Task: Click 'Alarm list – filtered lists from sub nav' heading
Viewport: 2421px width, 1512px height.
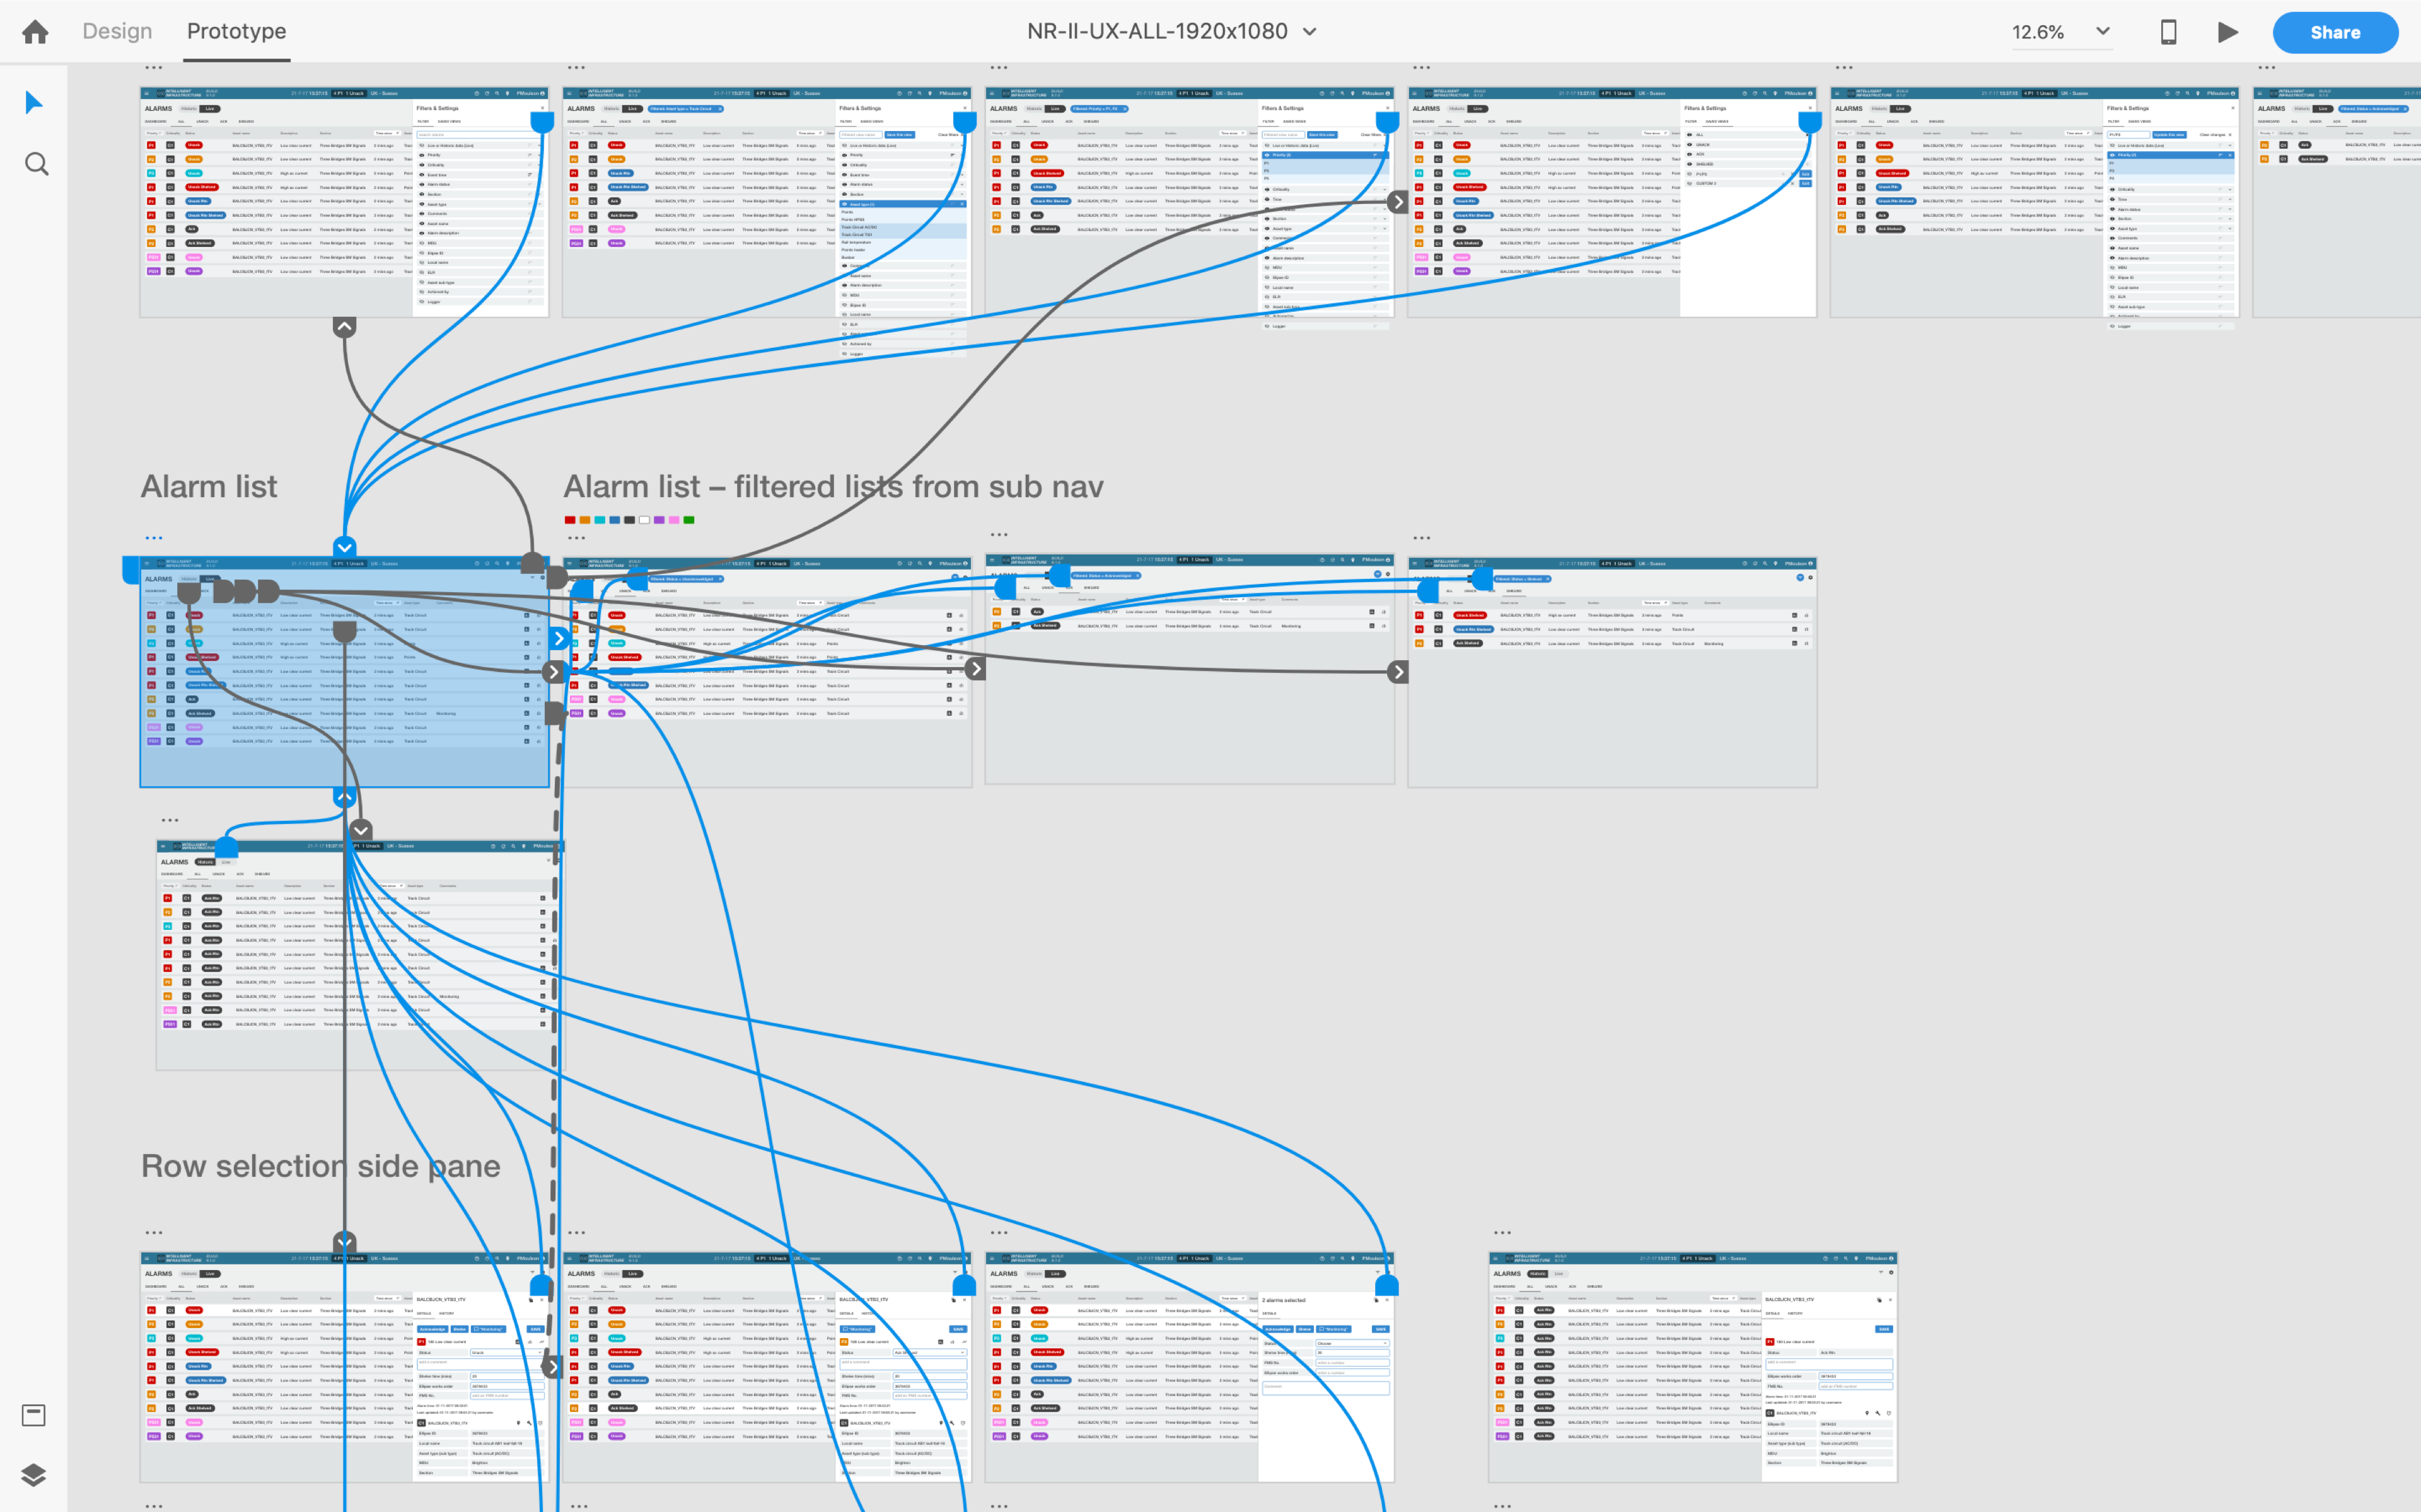Action: pos(833,486)
